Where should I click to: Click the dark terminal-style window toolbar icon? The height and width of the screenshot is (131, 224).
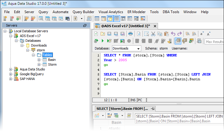pyautogui.click(x=67, y=19)
